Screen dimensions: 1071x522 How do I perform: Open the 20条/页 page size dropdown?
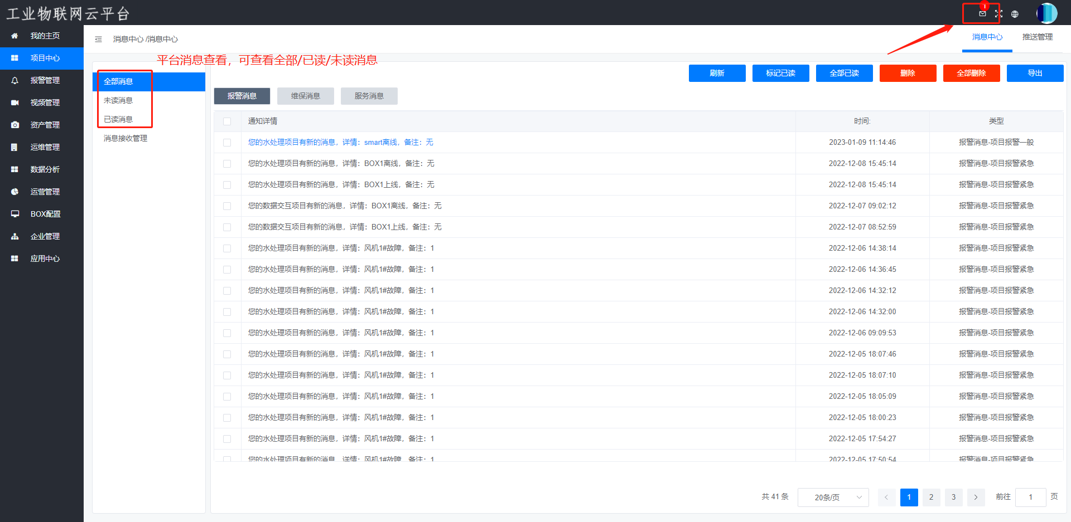(x=833, y=497)
